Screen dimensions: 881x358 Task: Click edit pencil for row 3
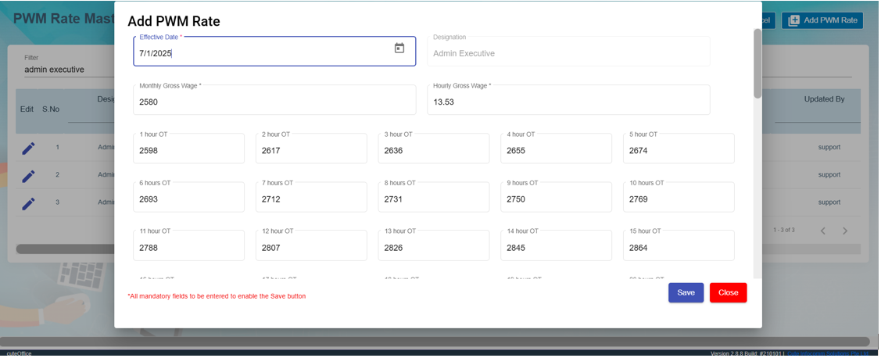(28, 203)
